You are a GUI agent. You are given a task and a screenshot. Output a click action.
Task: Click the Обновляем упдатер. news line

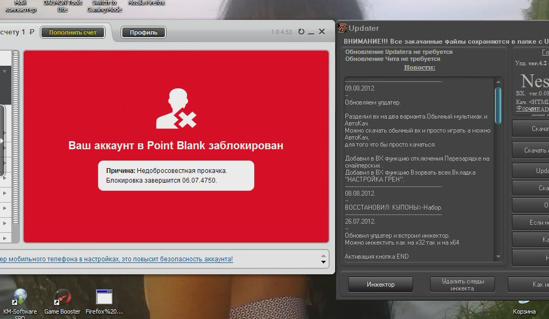372,102
